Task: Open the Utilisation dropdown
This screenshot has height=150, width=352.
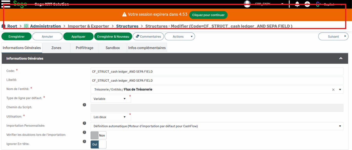Action: (x=110, y=117)
